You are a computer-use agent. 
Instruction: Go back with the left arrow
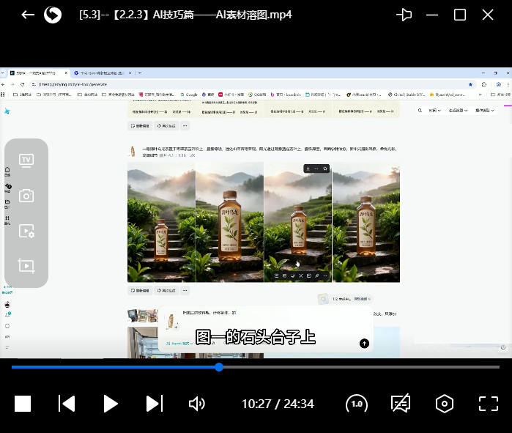coord(28,15)
